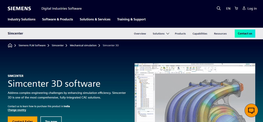Go to the Products tab
The image size is (263, 122).
tap(180, 34)
